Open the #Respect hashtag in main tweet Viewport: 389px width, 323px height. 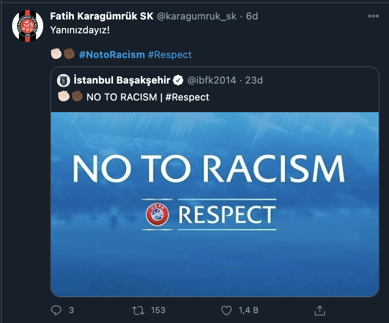coord(170,55)
